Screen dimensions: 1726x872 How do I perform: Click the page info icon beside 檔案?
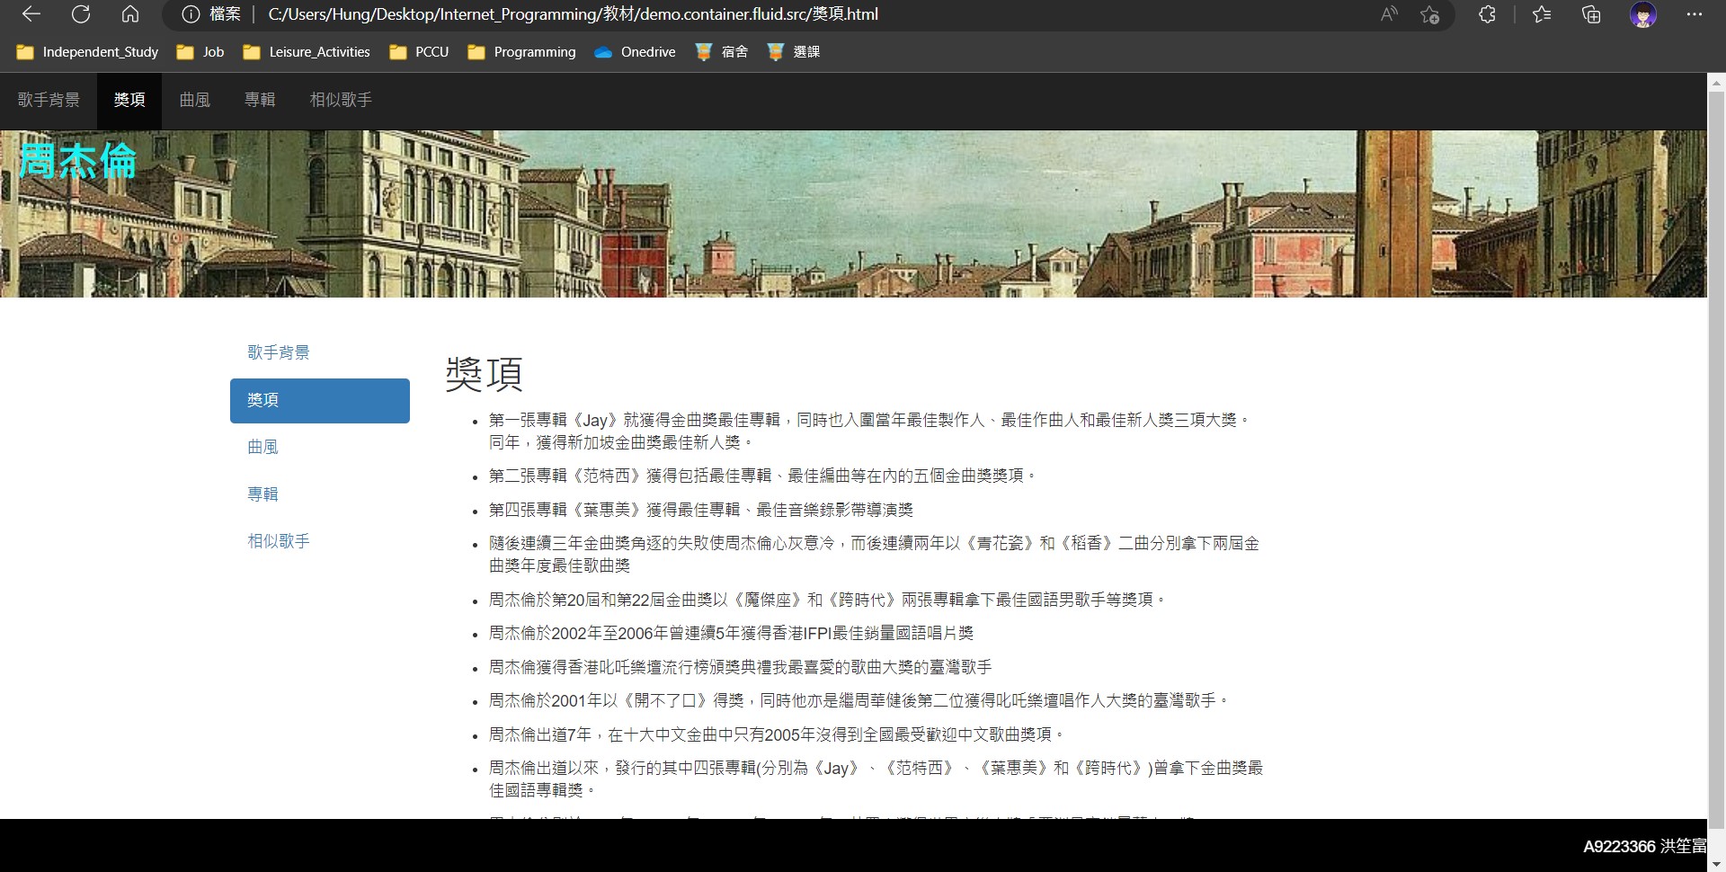point(190,14)
